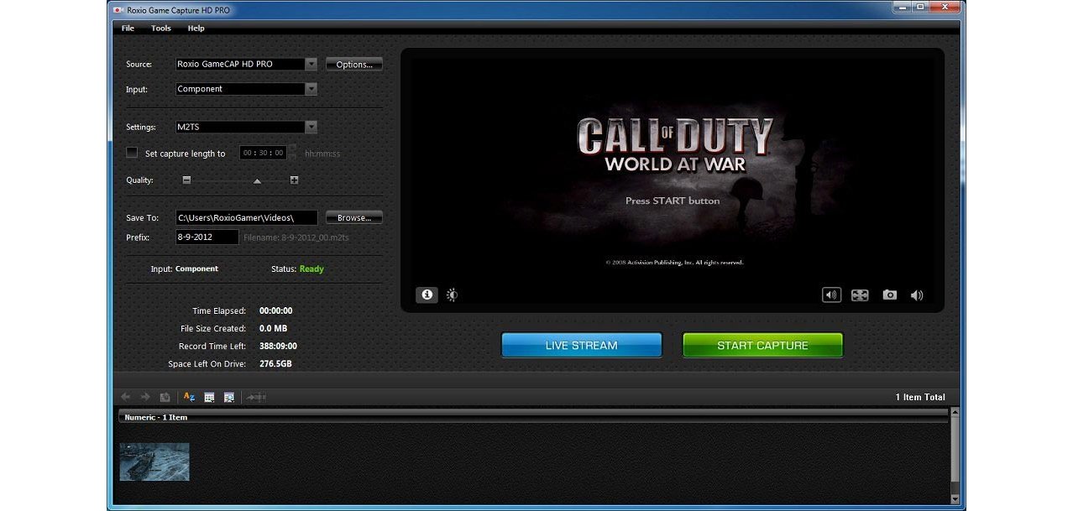The width and height of the screenshot is (1073, 511).
Task: Click the Save To path field
Action: click(247, 217)
